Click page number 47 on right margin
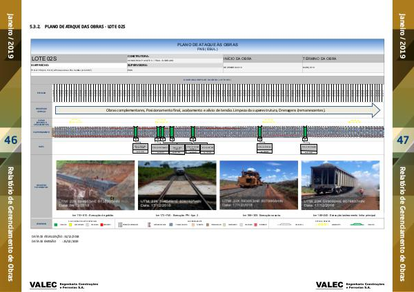 (x=402, y=140)
